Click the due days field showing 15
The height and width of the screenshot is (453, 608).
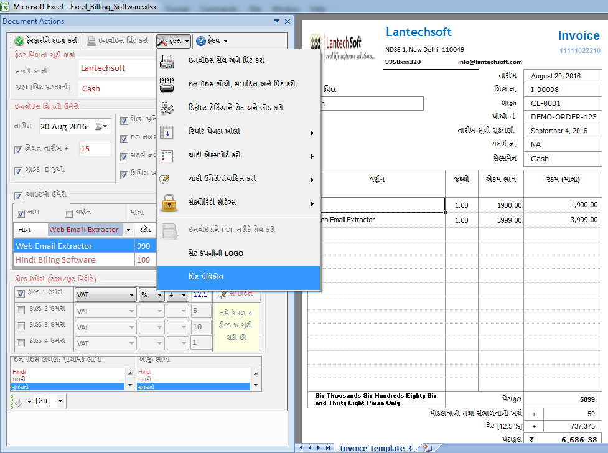95,149
